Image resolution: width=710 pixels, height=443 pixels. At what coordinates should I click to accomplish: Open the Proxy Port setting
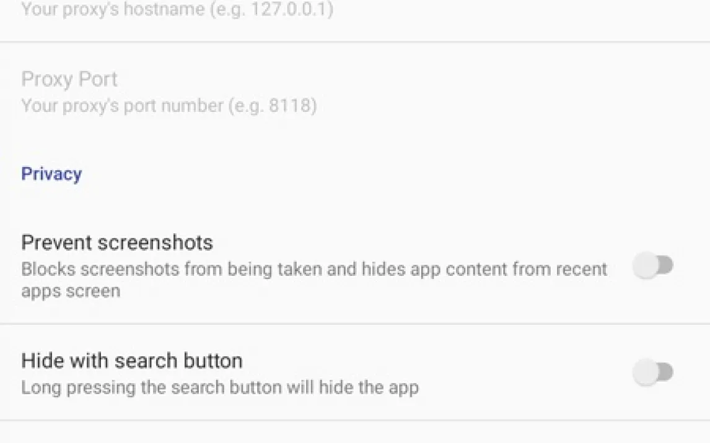pos(69,79)
